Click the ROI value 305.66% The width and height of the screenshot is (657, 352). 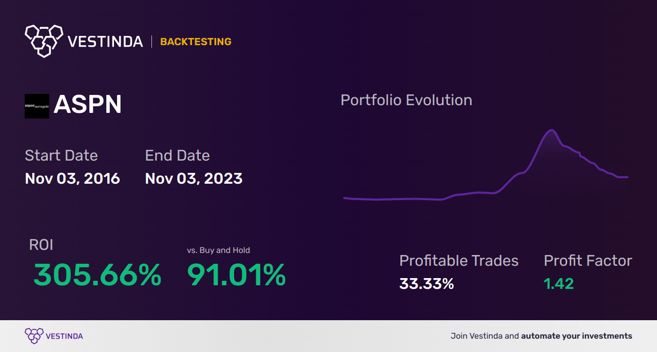(x=98, y=275)
